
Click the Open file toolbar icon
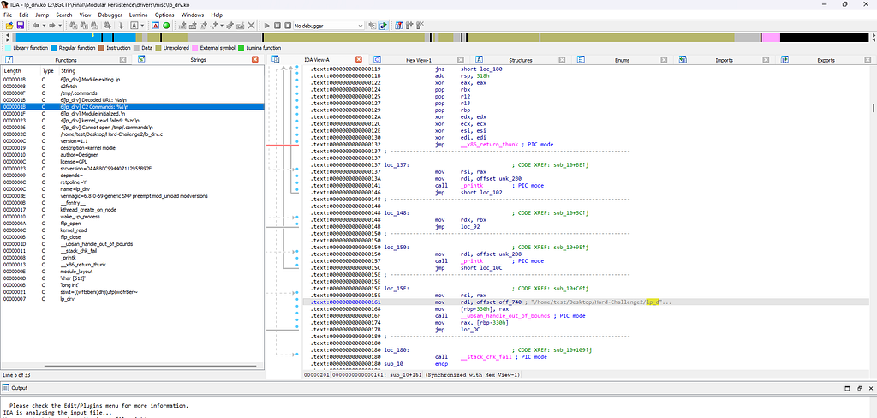pyautogui.click(x=9, y=26)
